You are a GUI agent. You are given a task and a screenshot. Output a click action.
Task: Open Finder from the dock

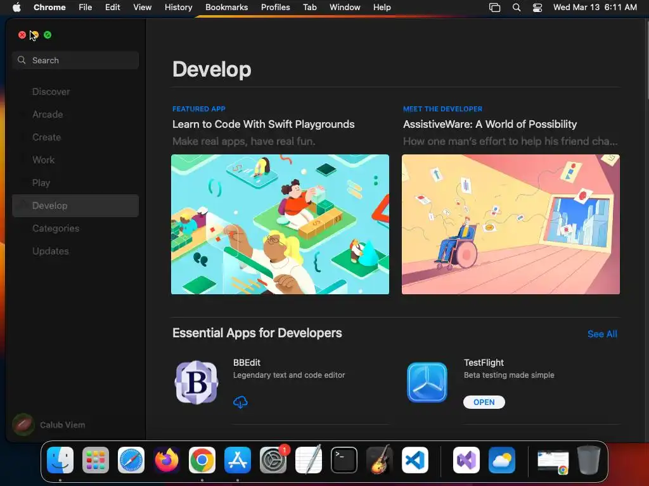pyautogui.click(x=60, y=460)
